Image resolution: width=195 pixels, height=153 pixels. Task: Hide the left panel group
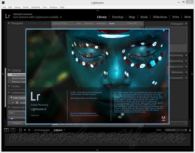(3, 74)
